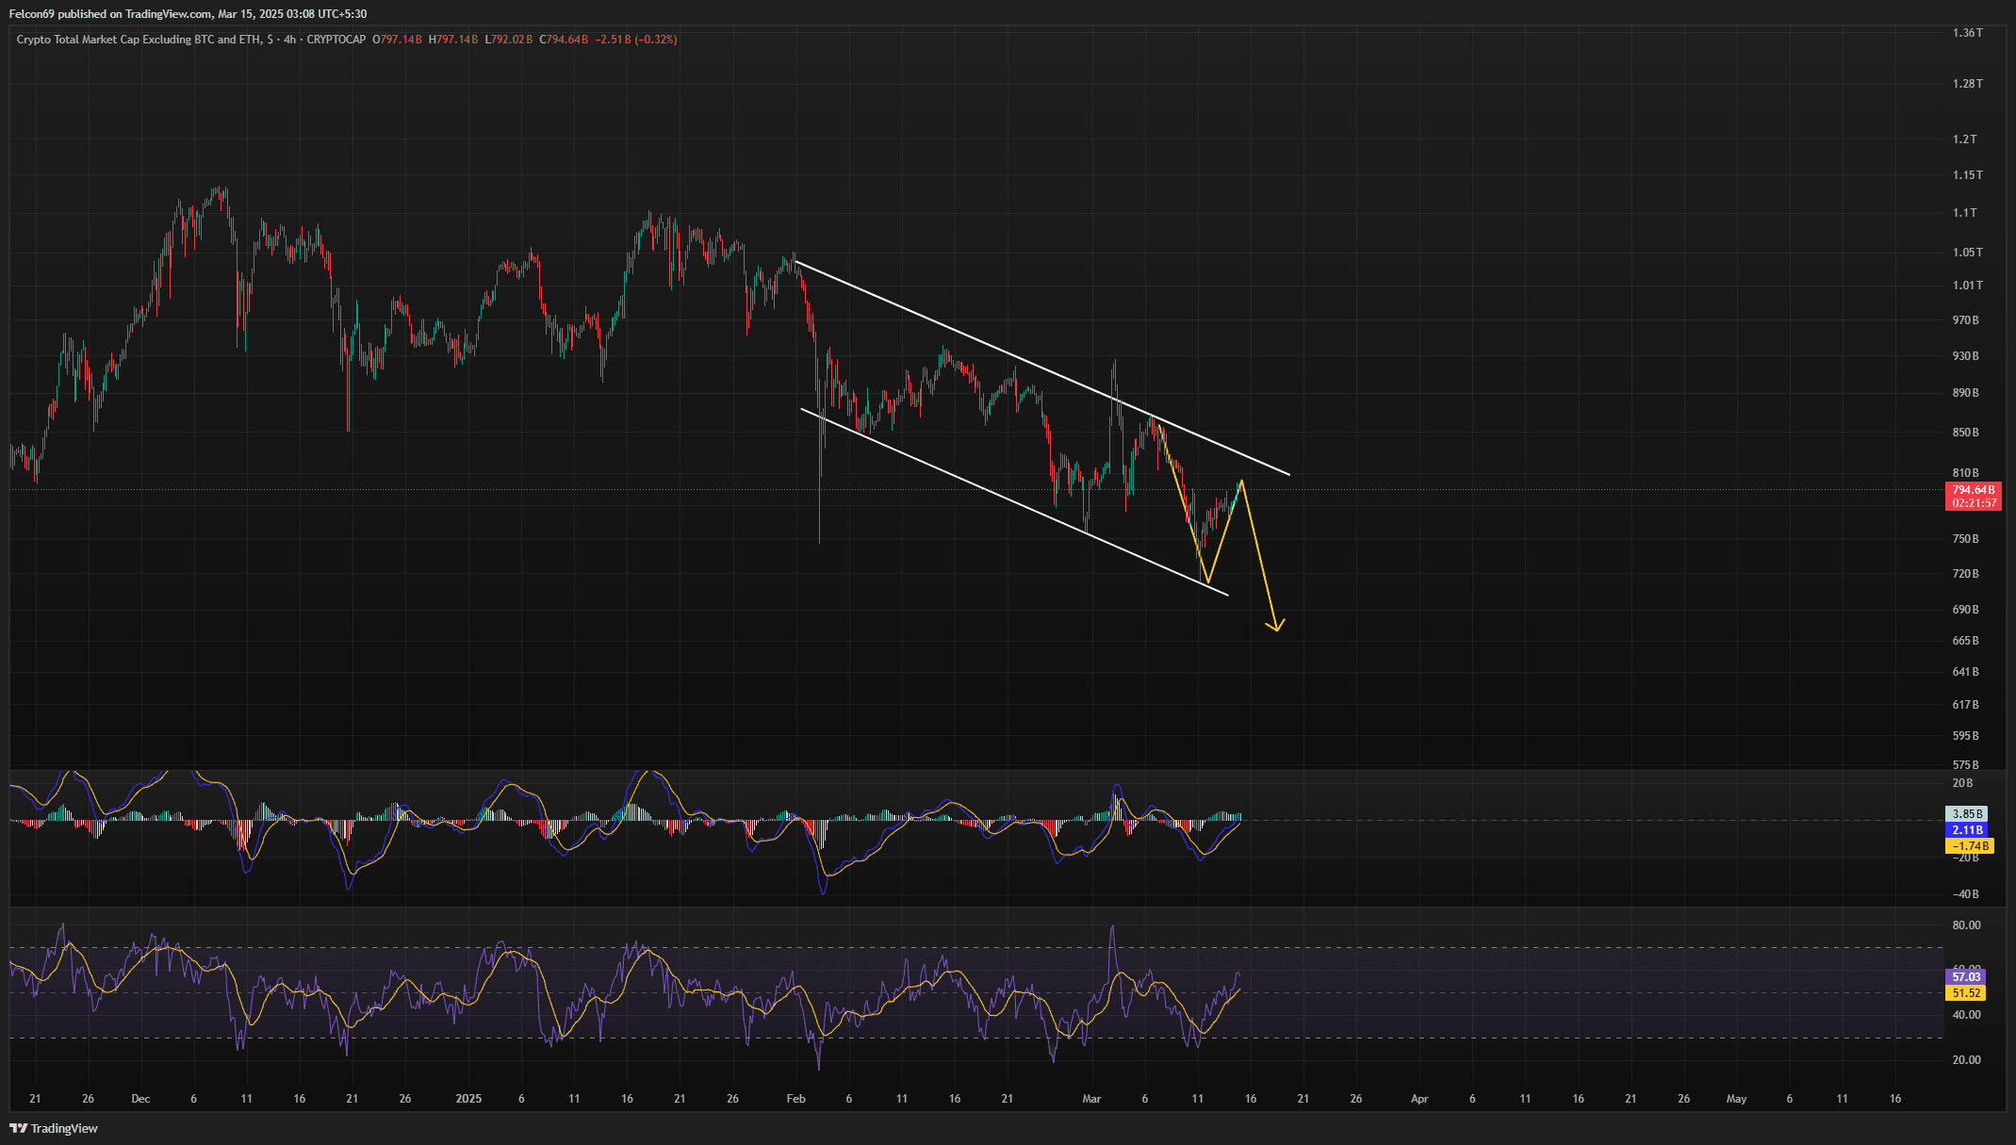
Task: Click the yellow 51.52 RSI average label
Action: click(1965, 993)
